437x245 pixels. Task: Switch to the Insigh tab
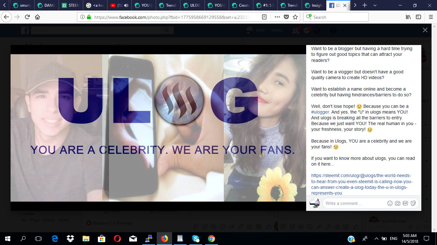(x=314, y=5)
